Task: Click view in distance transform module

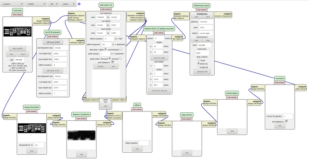Action: coord(81,154)
